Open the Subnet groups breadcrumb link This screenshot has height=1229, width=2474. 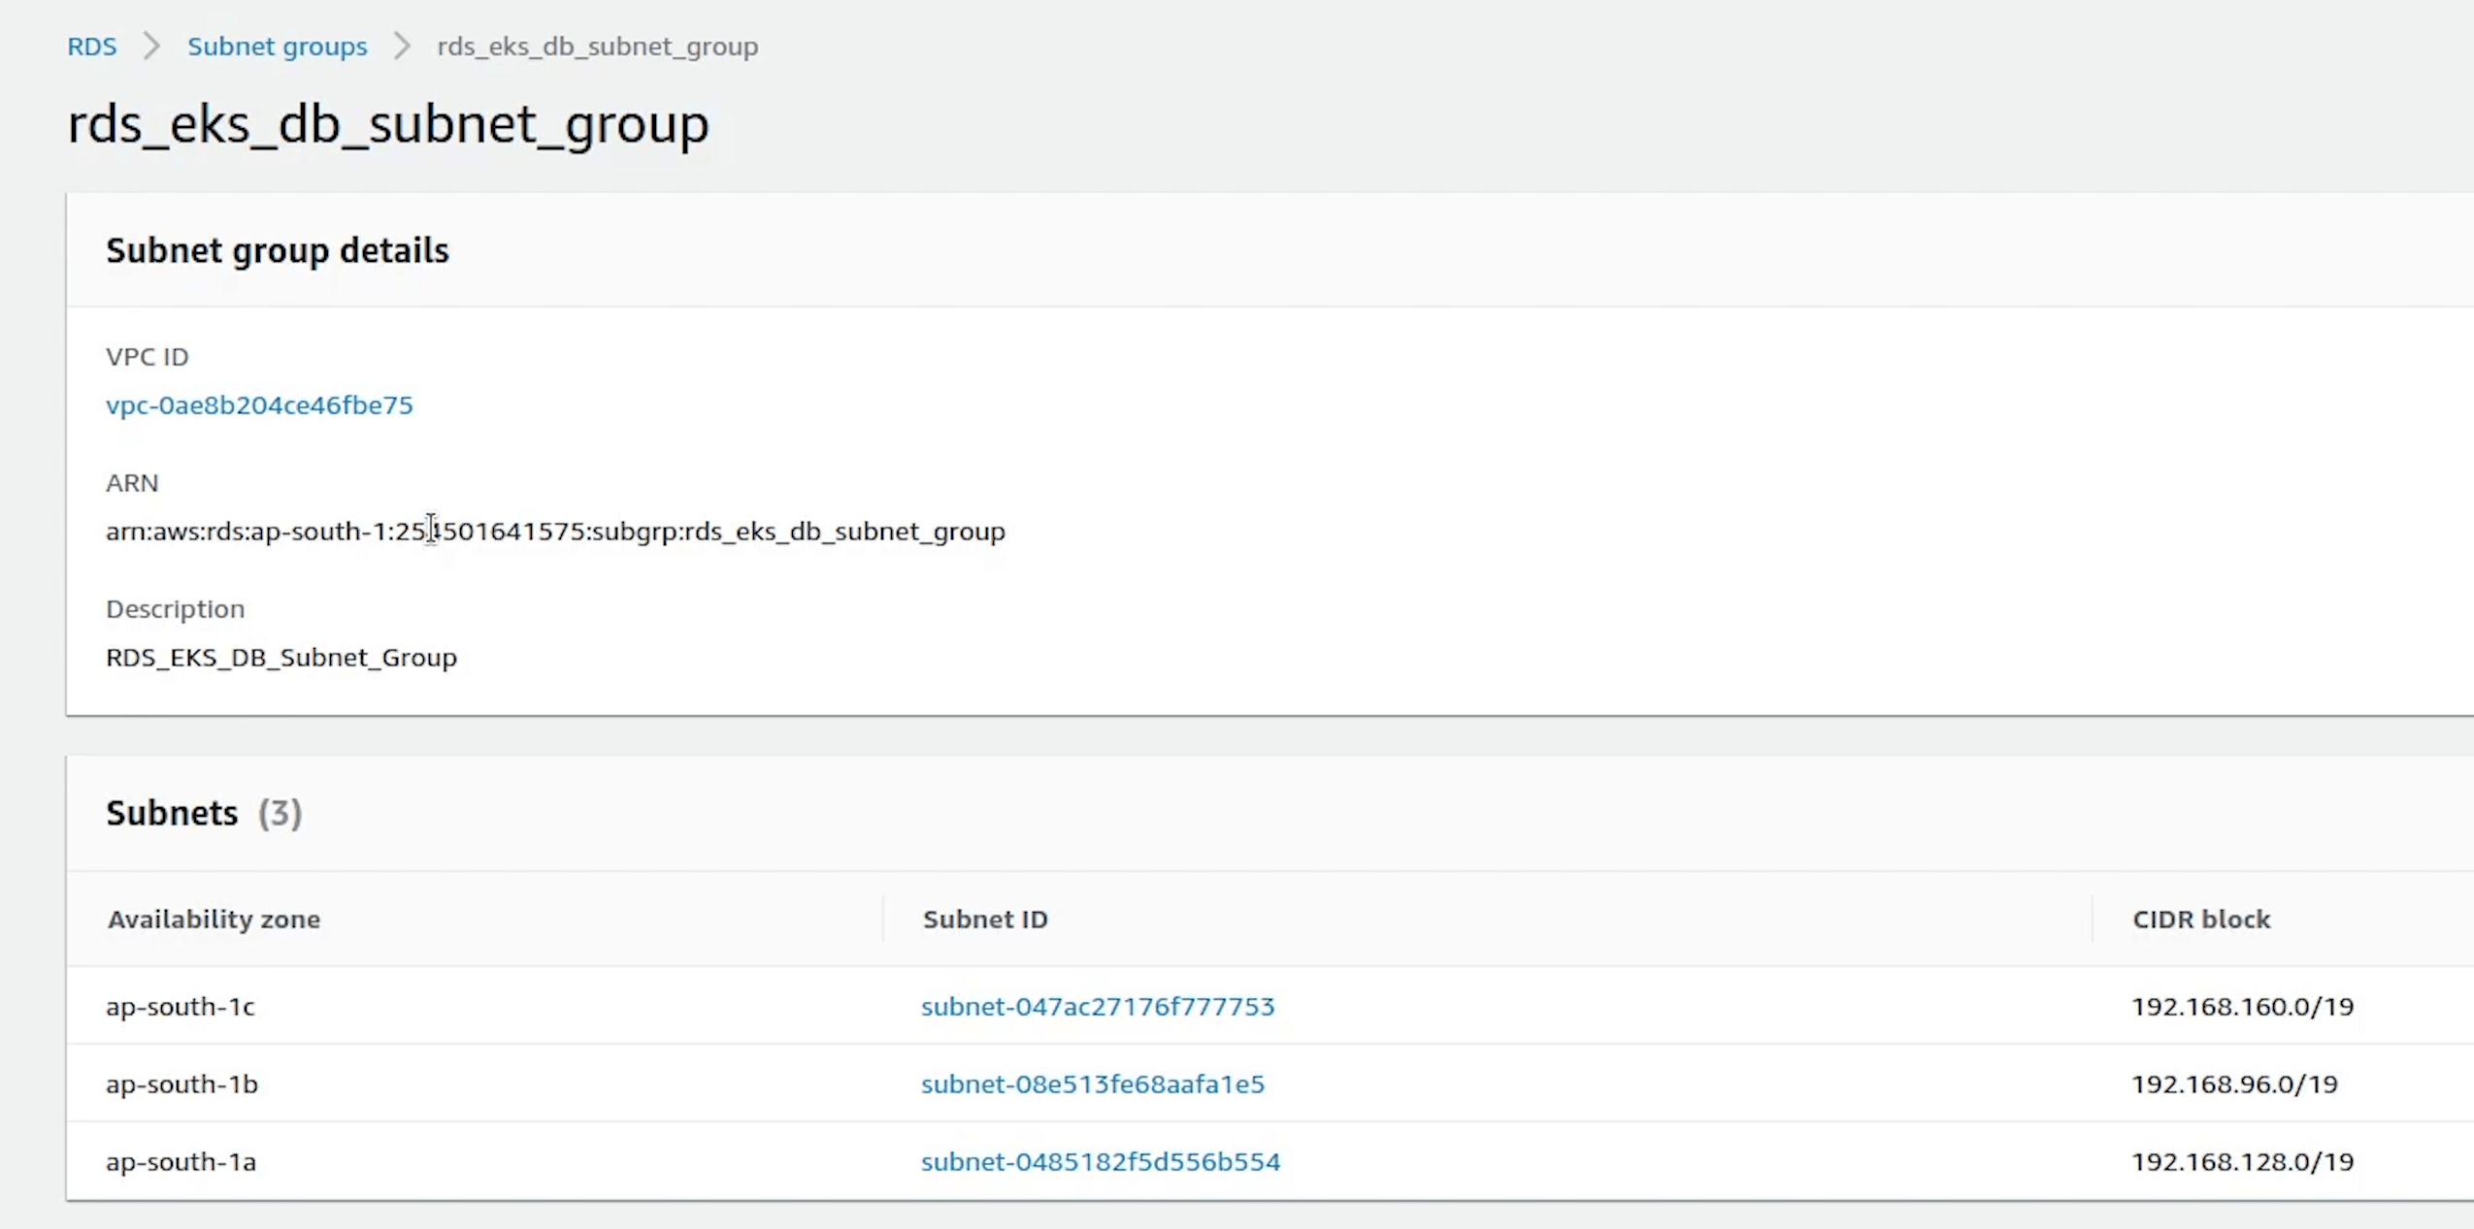coord(277,47)
